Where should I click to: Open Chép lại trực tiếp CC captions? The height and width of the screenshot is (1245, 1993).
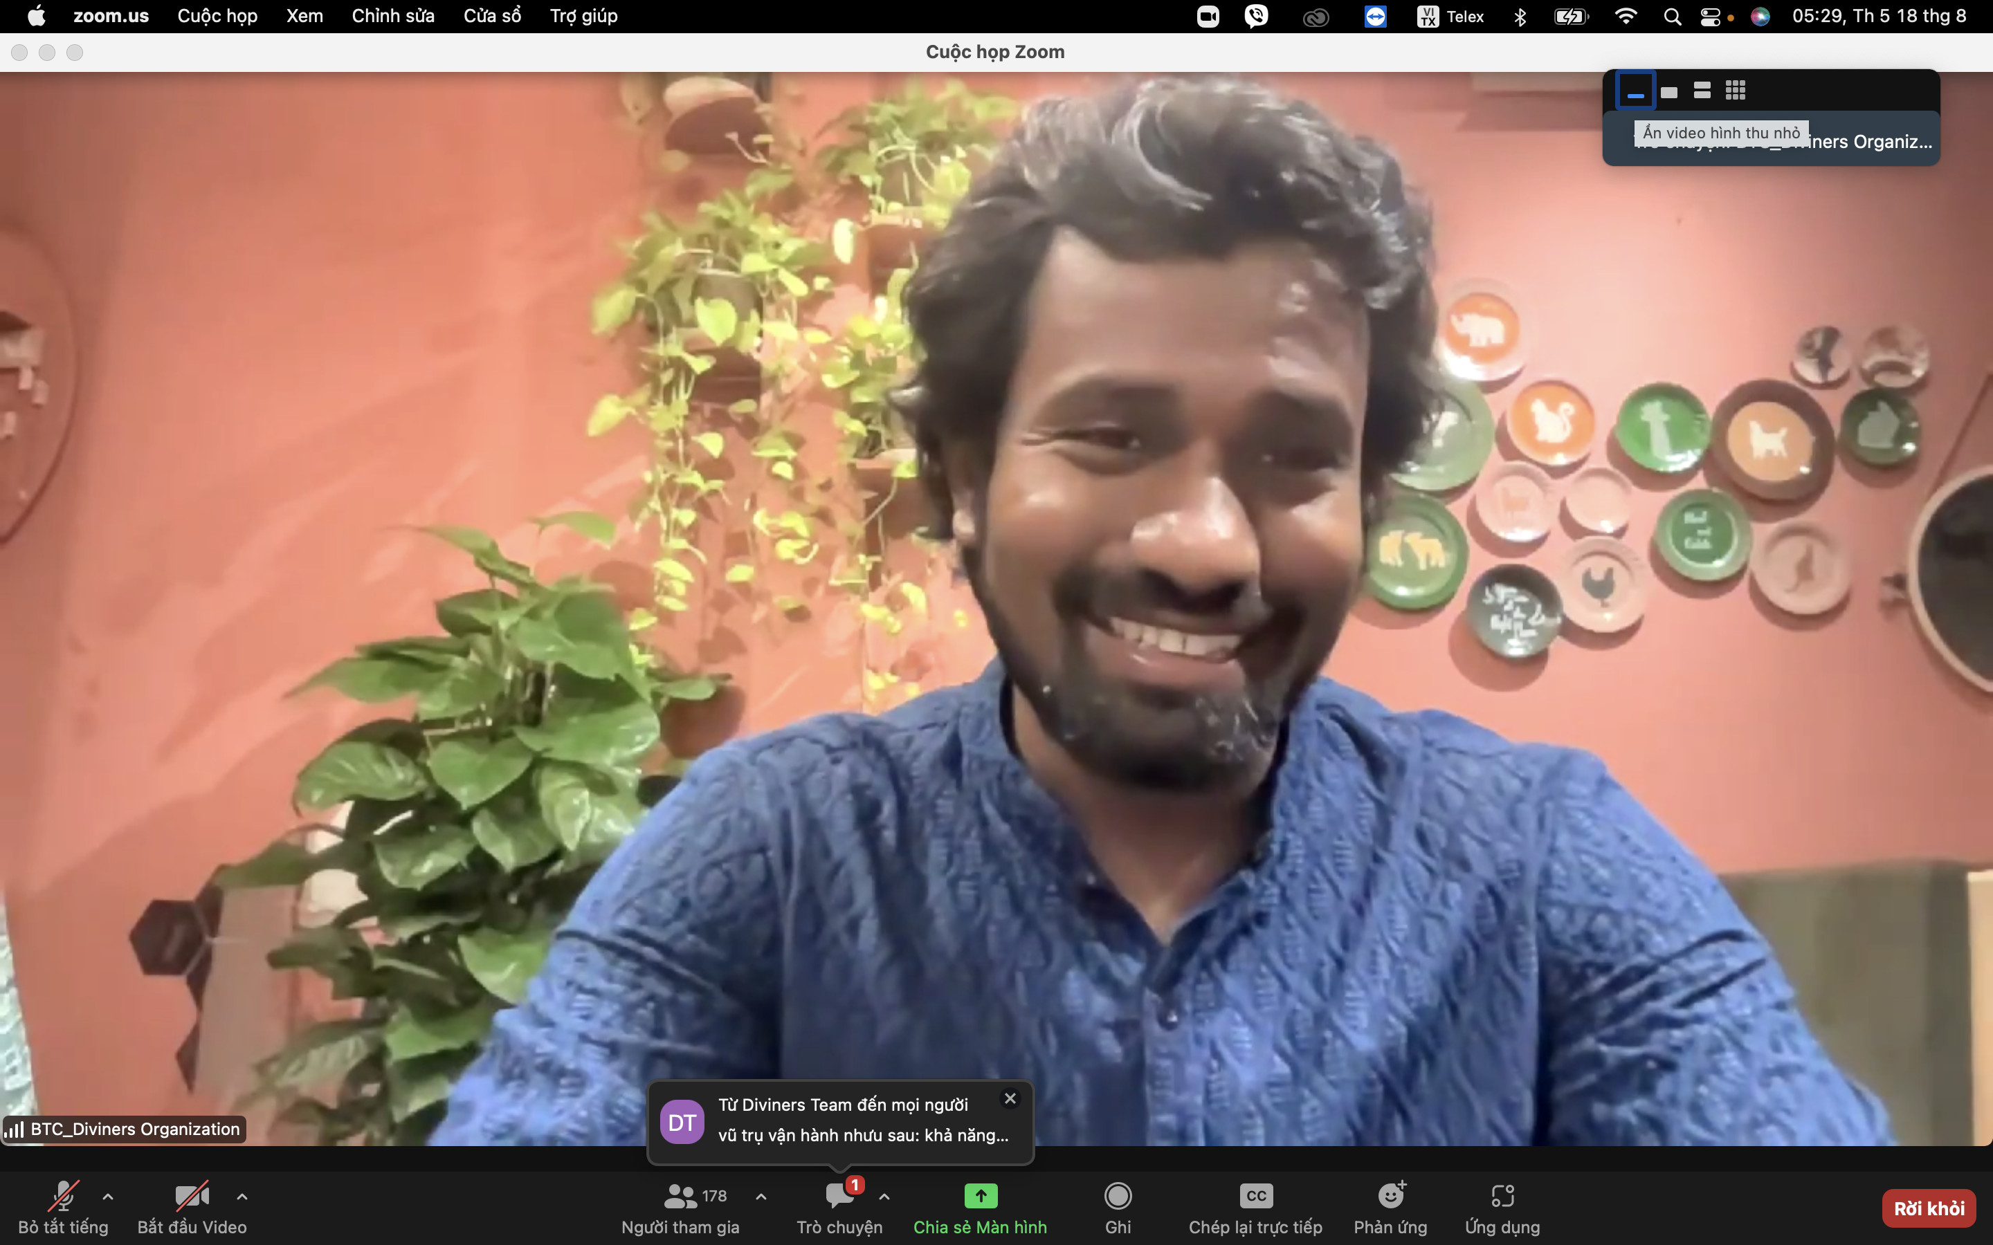pos(1255,1196)
